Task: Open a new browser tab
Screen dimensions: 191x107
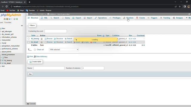Action: tap(30, 2)
